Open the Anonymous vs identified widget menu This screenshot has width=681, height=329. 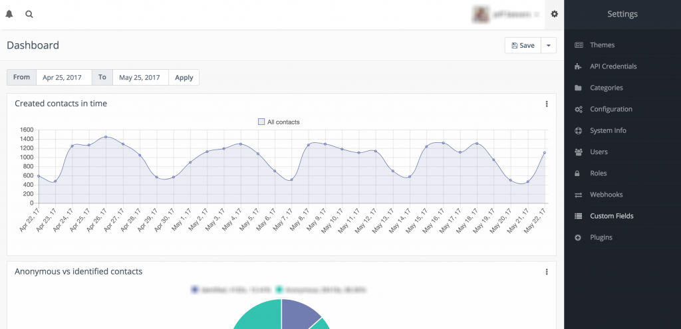[547, 272]
